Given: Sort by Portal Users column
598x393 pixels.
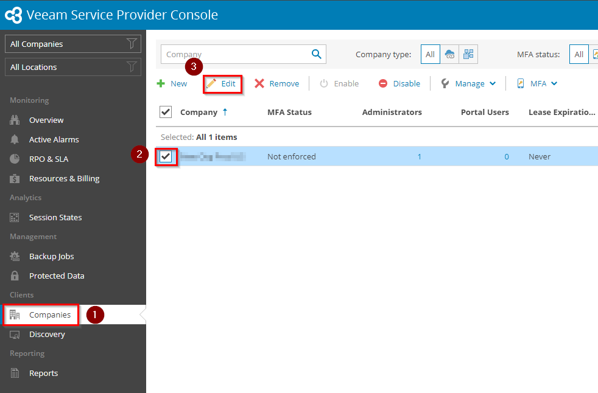Looking at the screenshot, I should (x=485, y=112).
